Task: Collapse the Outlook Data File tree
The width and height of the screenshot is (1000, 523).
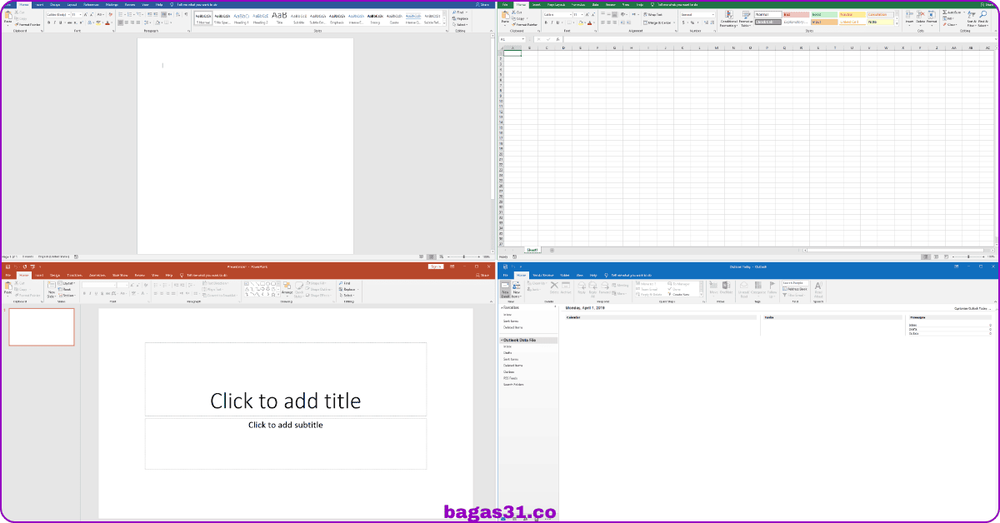Action: coord(502,340)
